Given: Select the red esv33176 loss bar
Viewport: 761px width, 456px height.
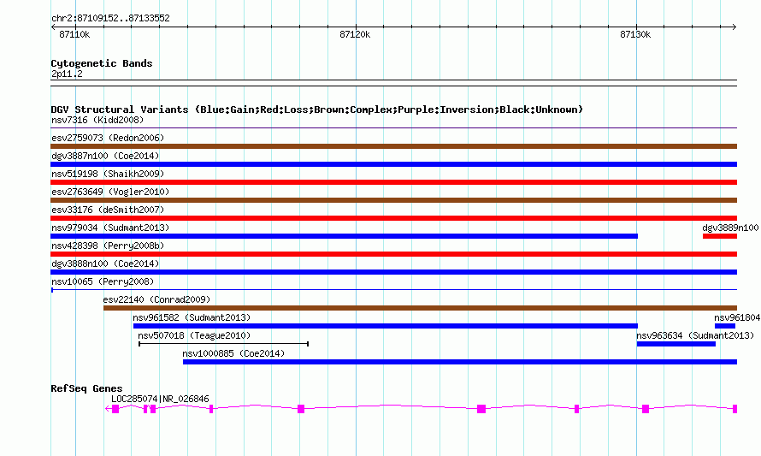Looking at the screenshot, I should tap(393, 218).
